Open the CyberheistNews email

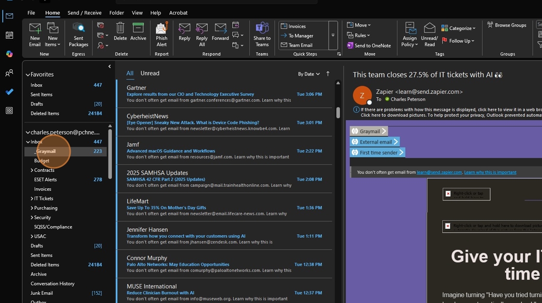coord(225,122)
